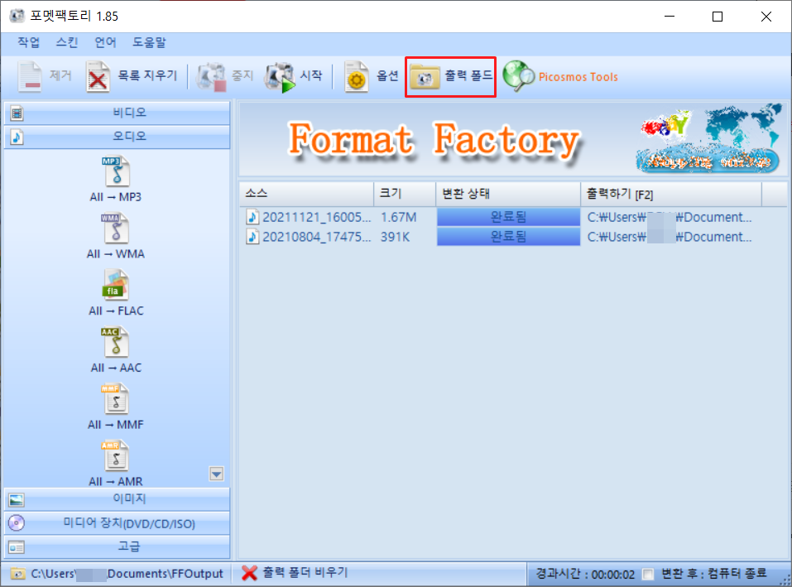Click the C:\Users...\FFOutput path in status bar
Viewport: 792px width, 587px height.
127,574
